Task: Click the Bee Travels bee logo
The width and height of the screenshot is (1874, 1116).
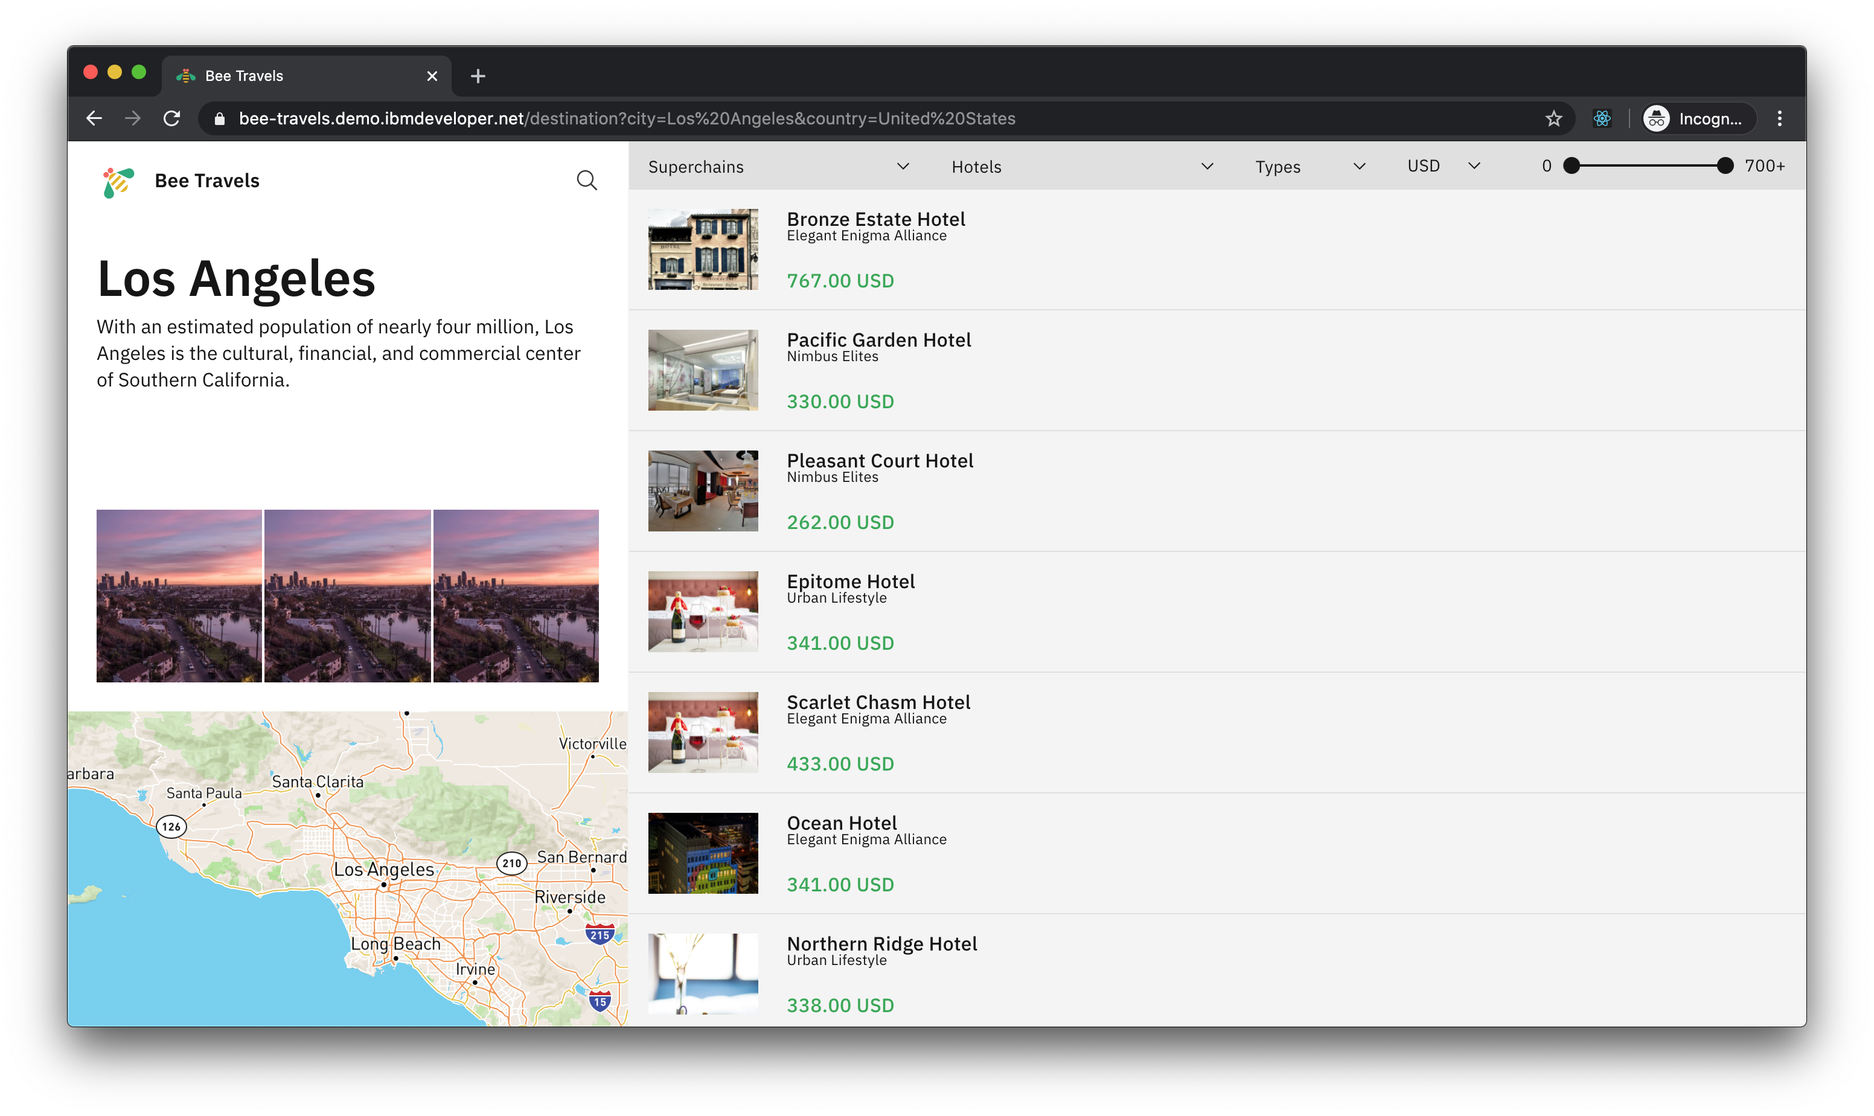Action: tap(118, 182)
